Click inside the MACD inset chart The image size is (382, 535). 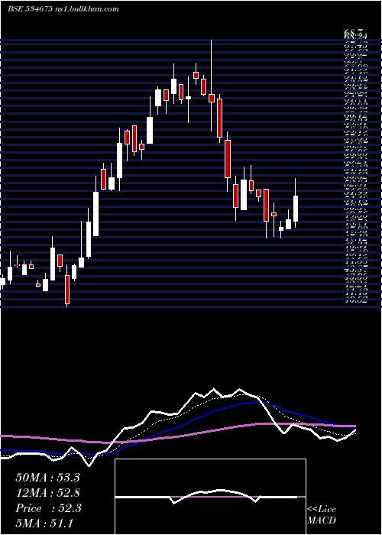pos(210,497)
